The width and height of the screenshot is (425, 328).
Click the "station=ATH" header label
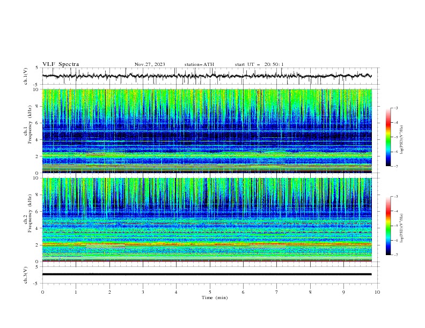199,64
